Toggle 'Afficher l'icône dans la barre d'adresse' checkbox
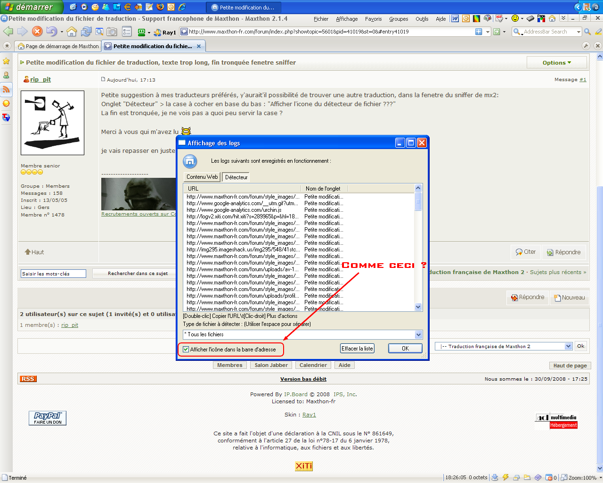Screen dimensions: 603x483 pos(186,350)
